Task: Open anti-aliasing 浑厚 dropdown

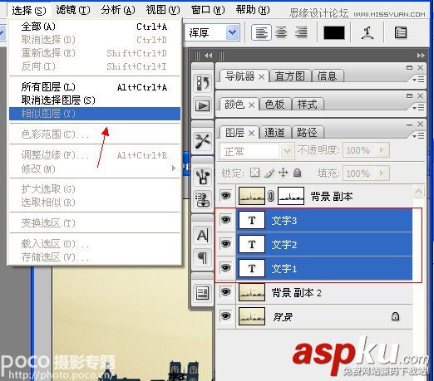Action: [233, 32]
